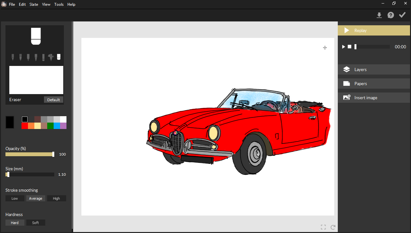
Task: Click the Opacity slider track
Action: tap(30, 154)
